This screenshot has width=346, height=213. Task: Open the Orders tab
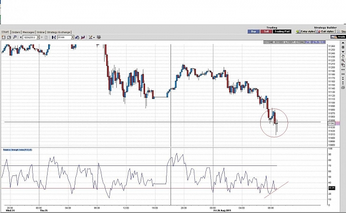pyautogui.click(x=16, y=32)
